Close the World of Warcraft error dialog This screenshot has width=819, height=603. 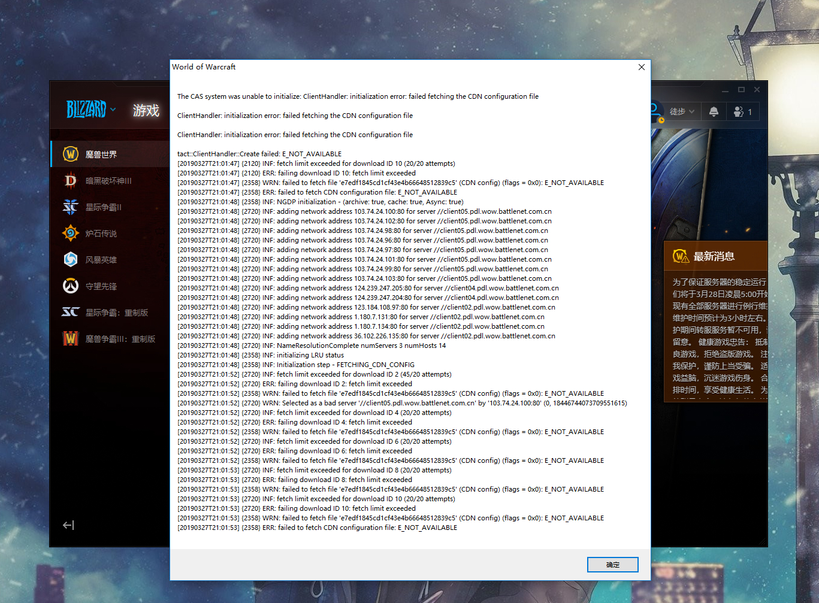(641, 67)
